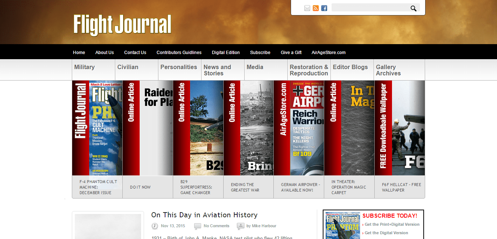The width and height of the screenshot is (497, 239).
Task: Visit AirAgeStore.com from the navigation bar
Action: (x=329, y=53)
